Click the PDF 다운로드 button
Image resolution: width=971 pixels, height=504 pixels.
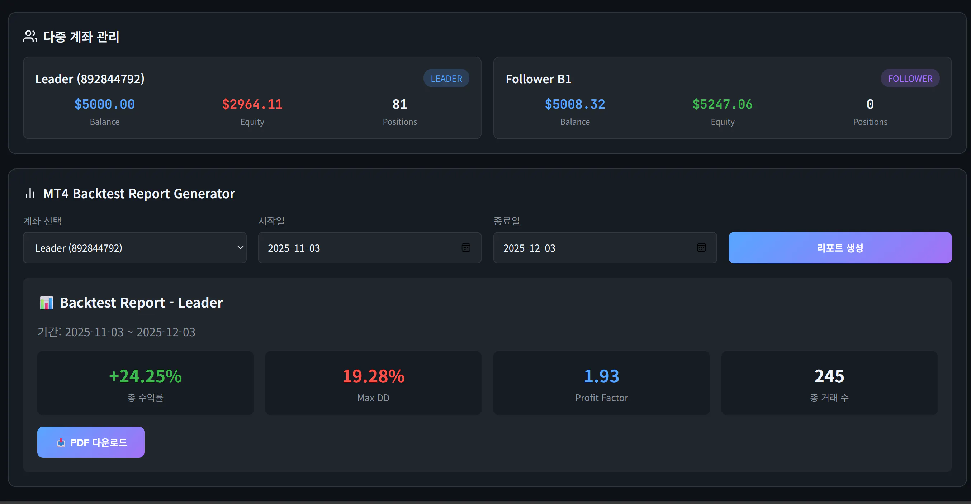click(91, 442)
